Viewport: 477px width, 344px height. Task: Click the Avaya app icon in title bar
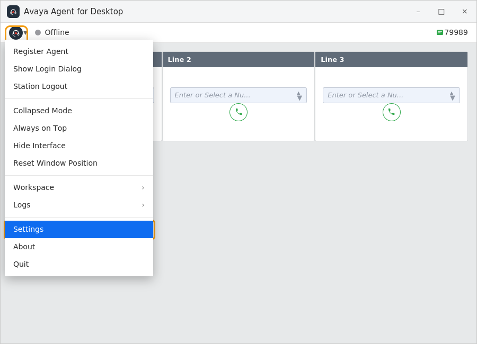click(x=13, y=12)
